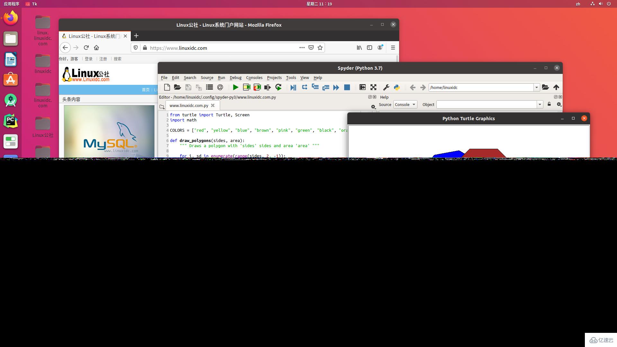
Task: Select the Debug menu in Spyder
Action: [235, 77]
